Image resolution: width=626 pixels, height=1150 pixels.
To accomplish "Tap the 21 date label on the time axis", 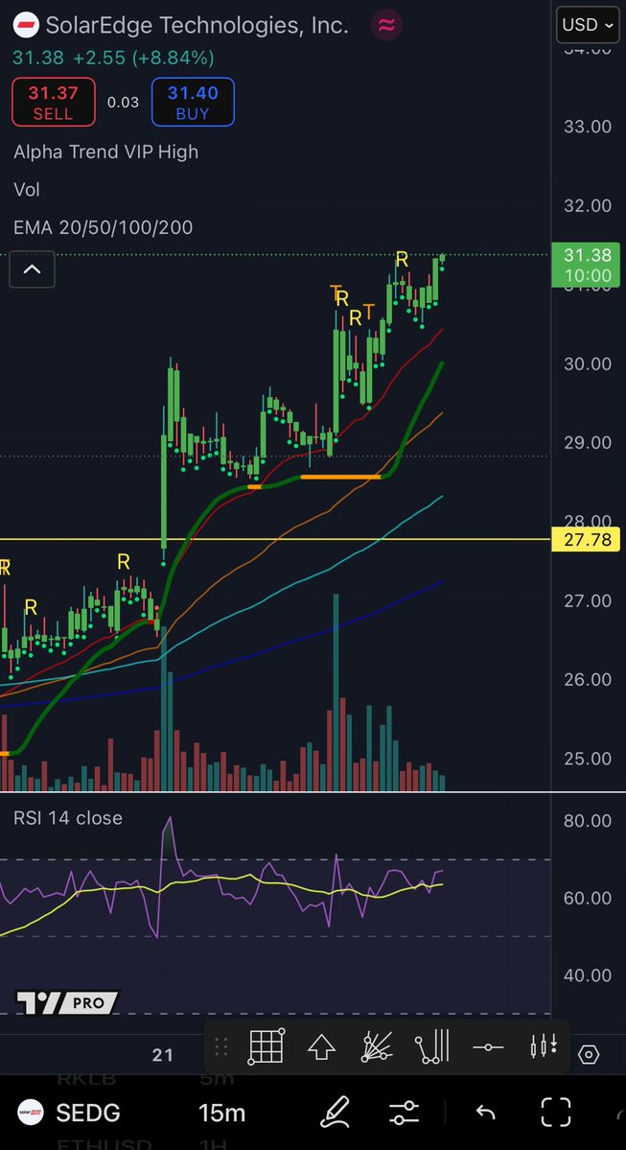I will coord(163,1055).
